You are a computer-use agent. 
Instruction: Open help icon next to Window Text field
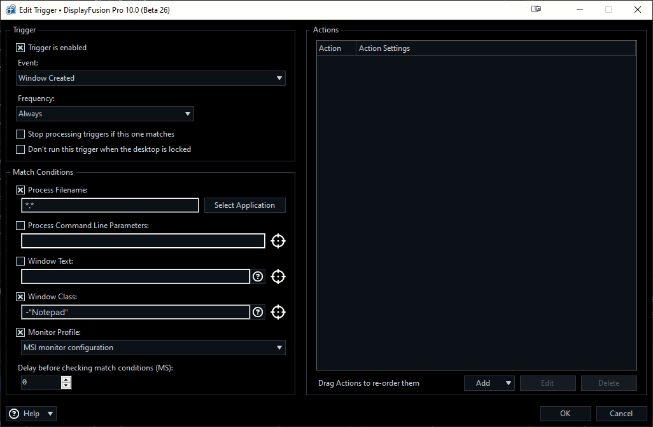pyautogui.click(x=258, y=276)
